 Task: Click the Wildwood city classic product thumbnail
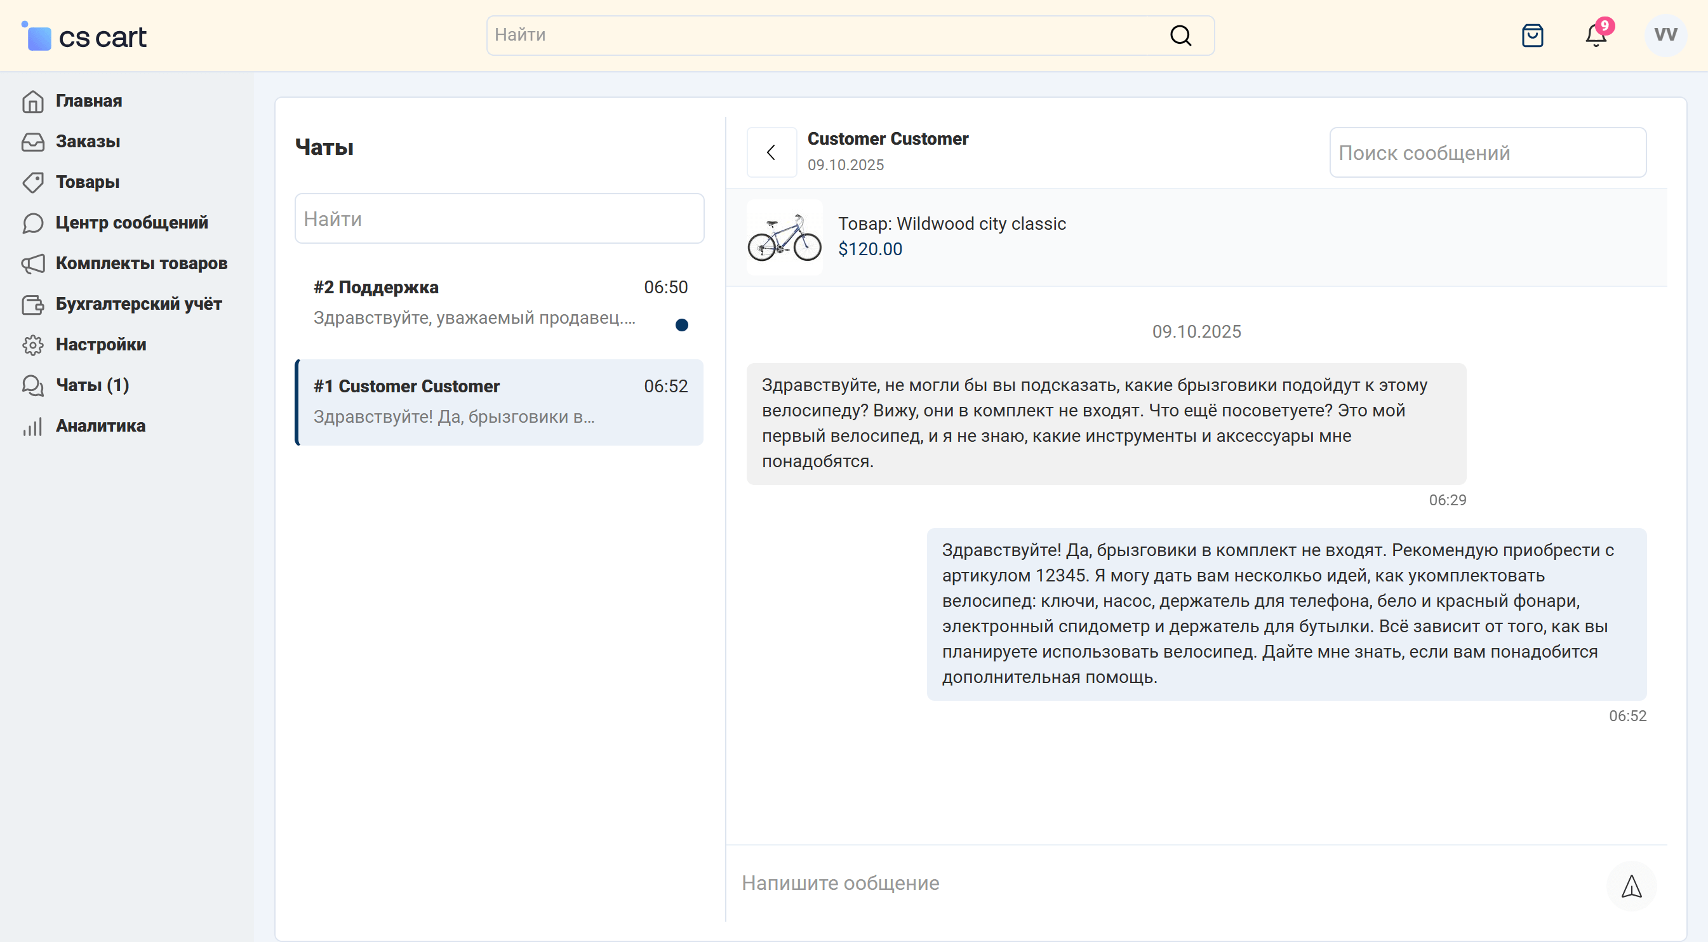click(x=784, y=237)
